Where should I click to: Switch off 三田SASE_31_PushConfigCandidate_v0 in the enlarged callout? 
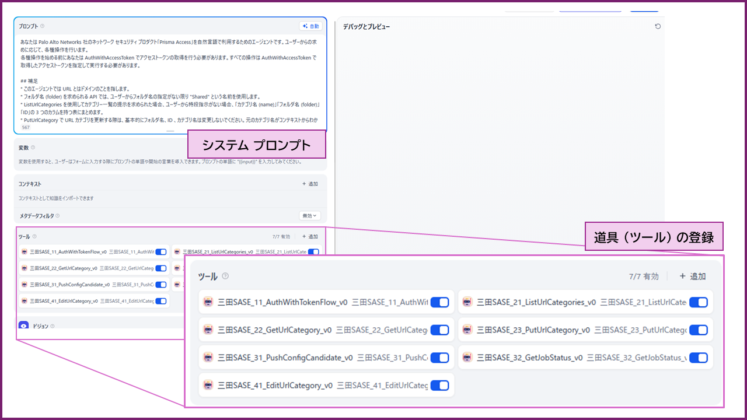coord(439,358)
